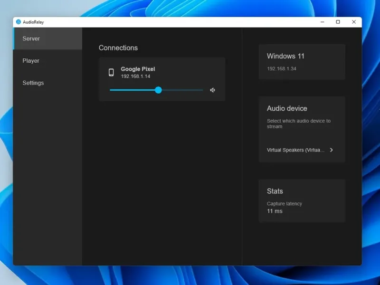This screenshot has height=285, width=380.
Task: Click the Windows 11 server name
Action: click(285, 56)
